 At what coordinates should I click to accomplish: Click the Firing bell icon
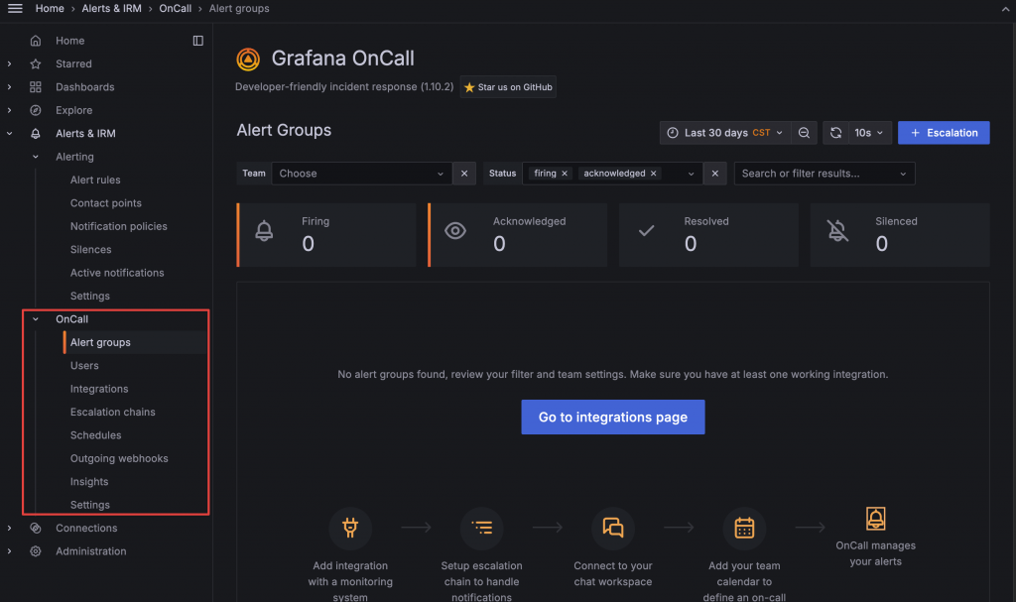[264, 231]
